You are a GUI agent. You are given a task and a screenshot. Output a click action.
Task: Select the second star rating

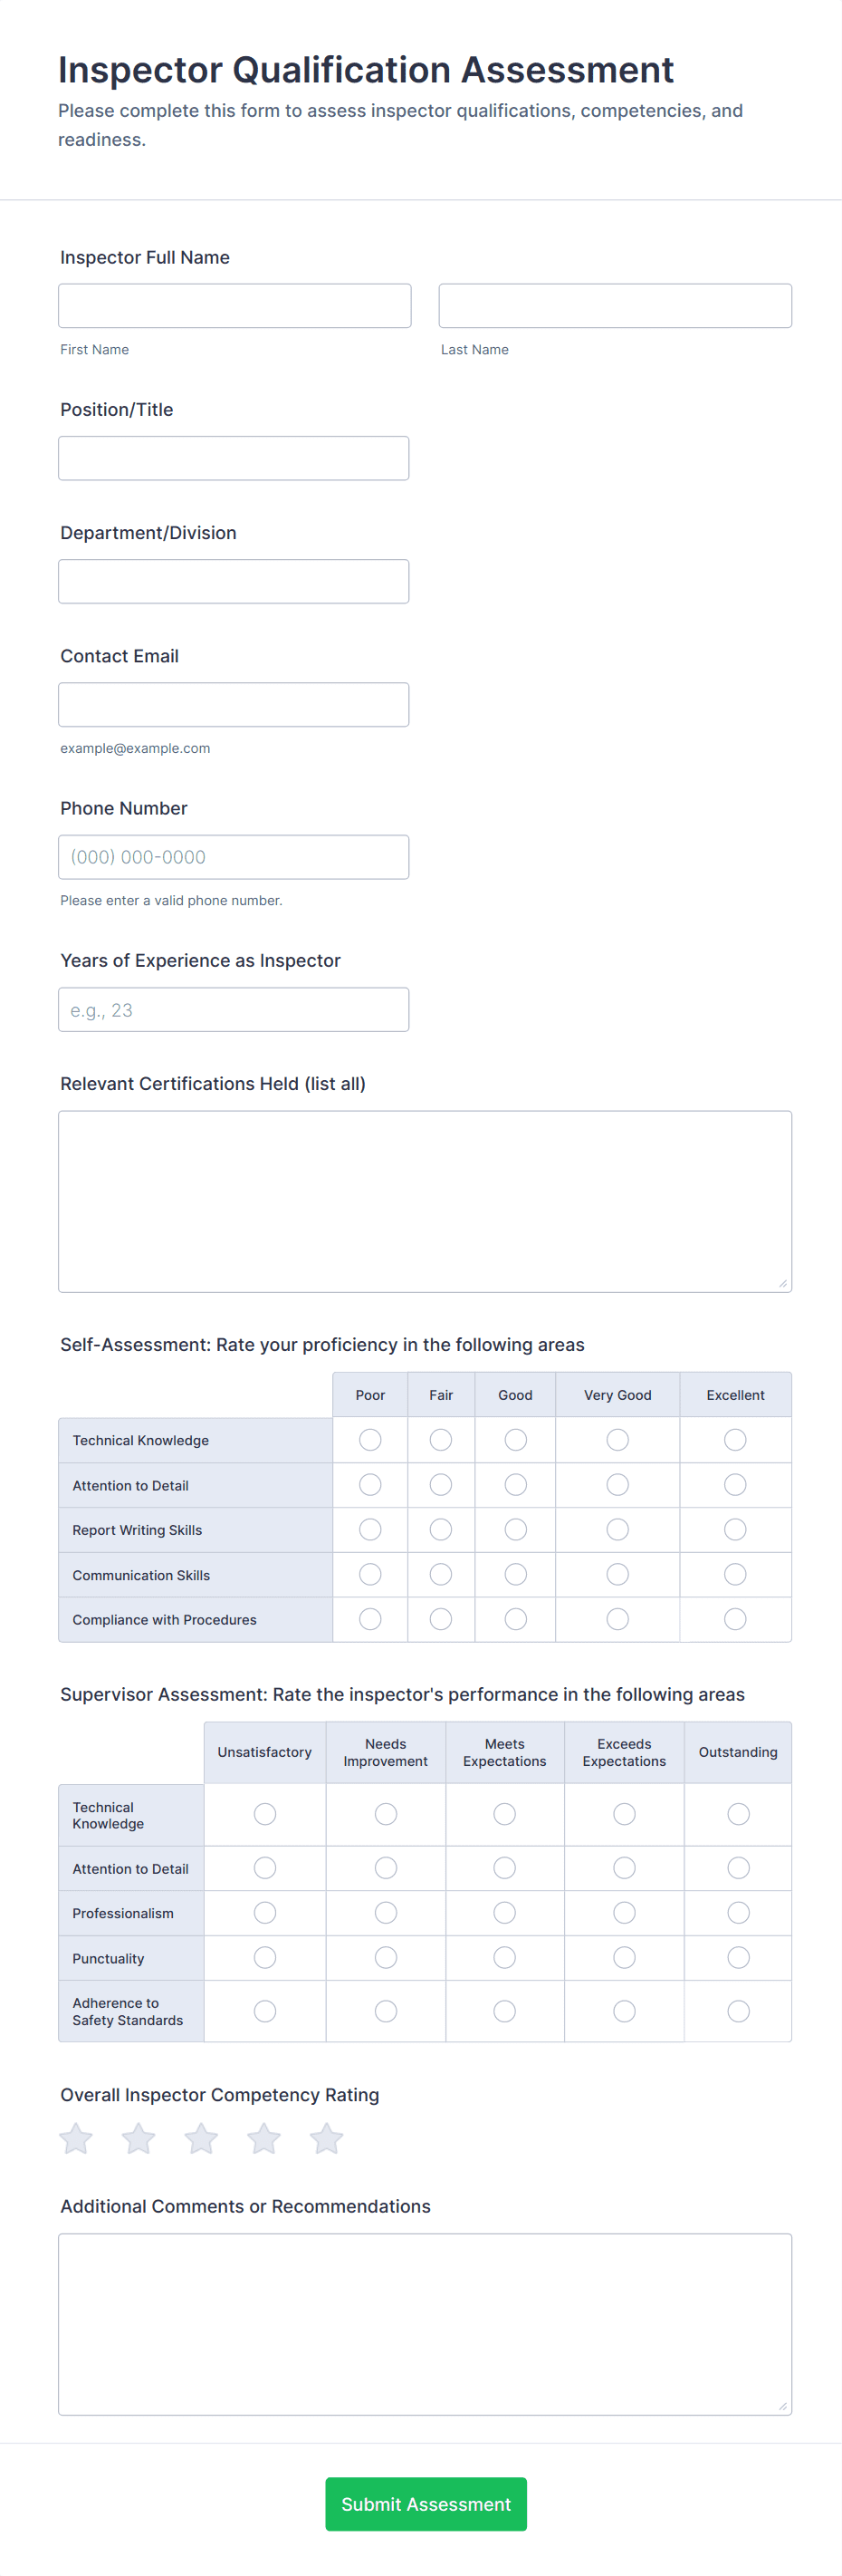tap(139, 2138)
